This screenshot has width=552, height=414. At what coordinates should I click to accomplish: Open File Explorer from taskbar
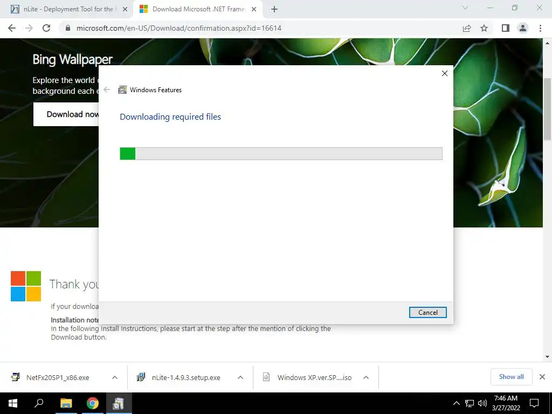coord(66,403)
